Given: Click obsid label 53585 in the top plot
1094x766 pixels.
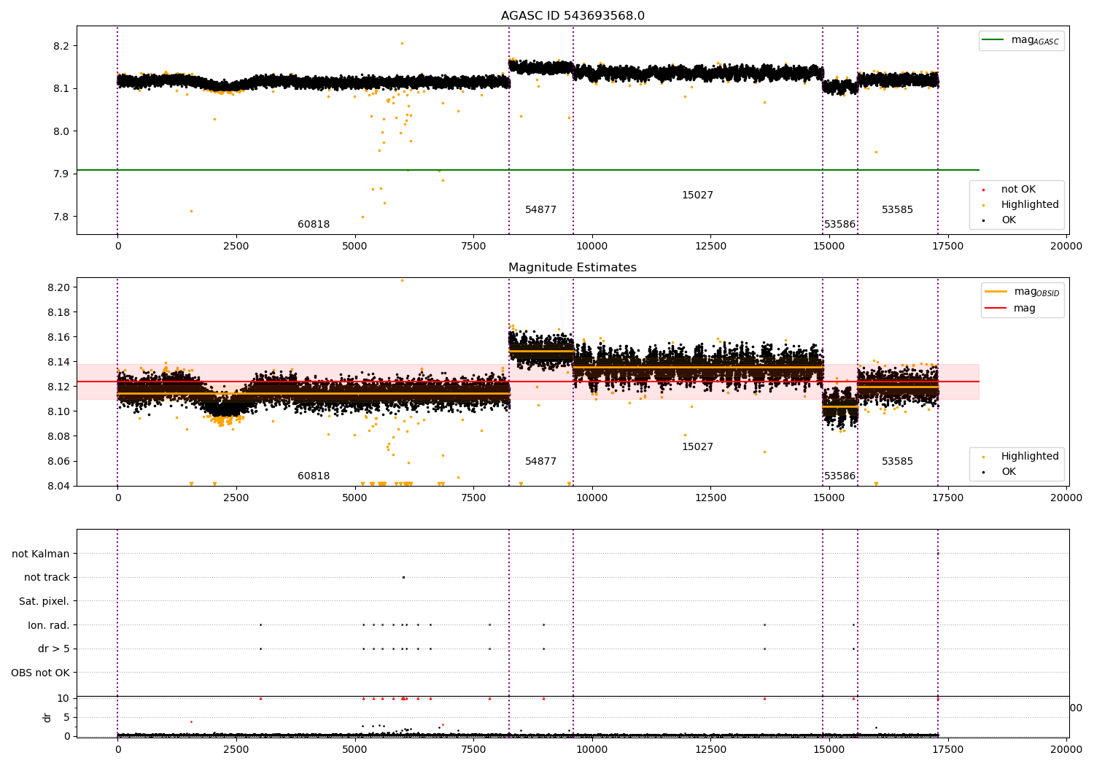Looking at the screenshot, I should (x=897, y=210).
